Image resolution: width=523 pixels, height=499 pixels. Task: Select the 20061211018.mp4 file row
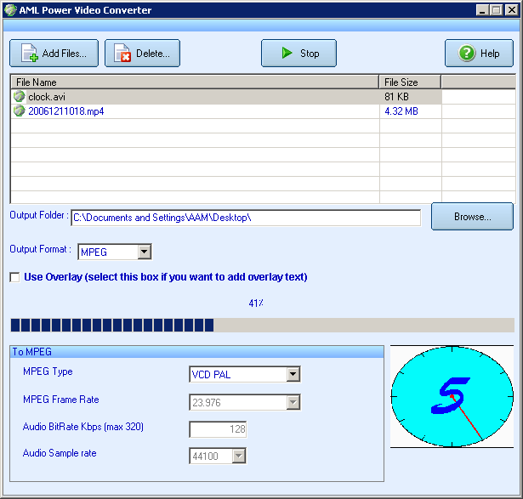[x=227, y=111]
